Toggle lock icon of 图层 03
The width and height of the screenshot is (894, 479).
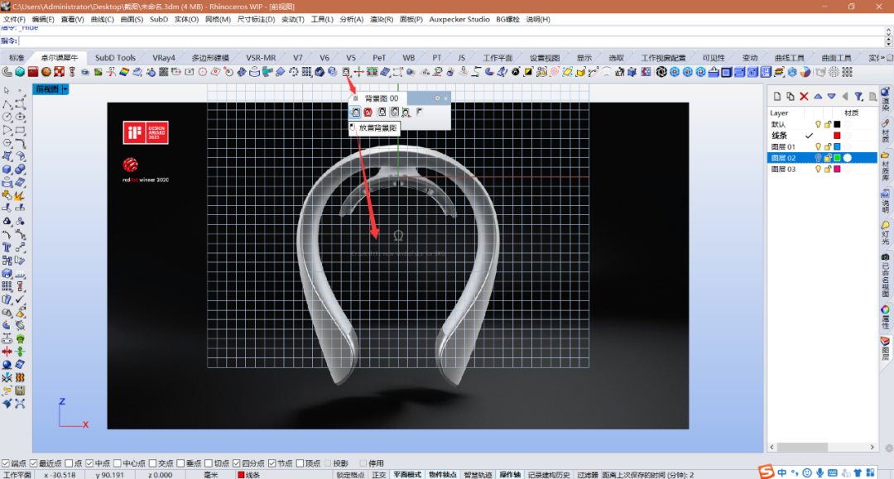[x=827, y=169]
